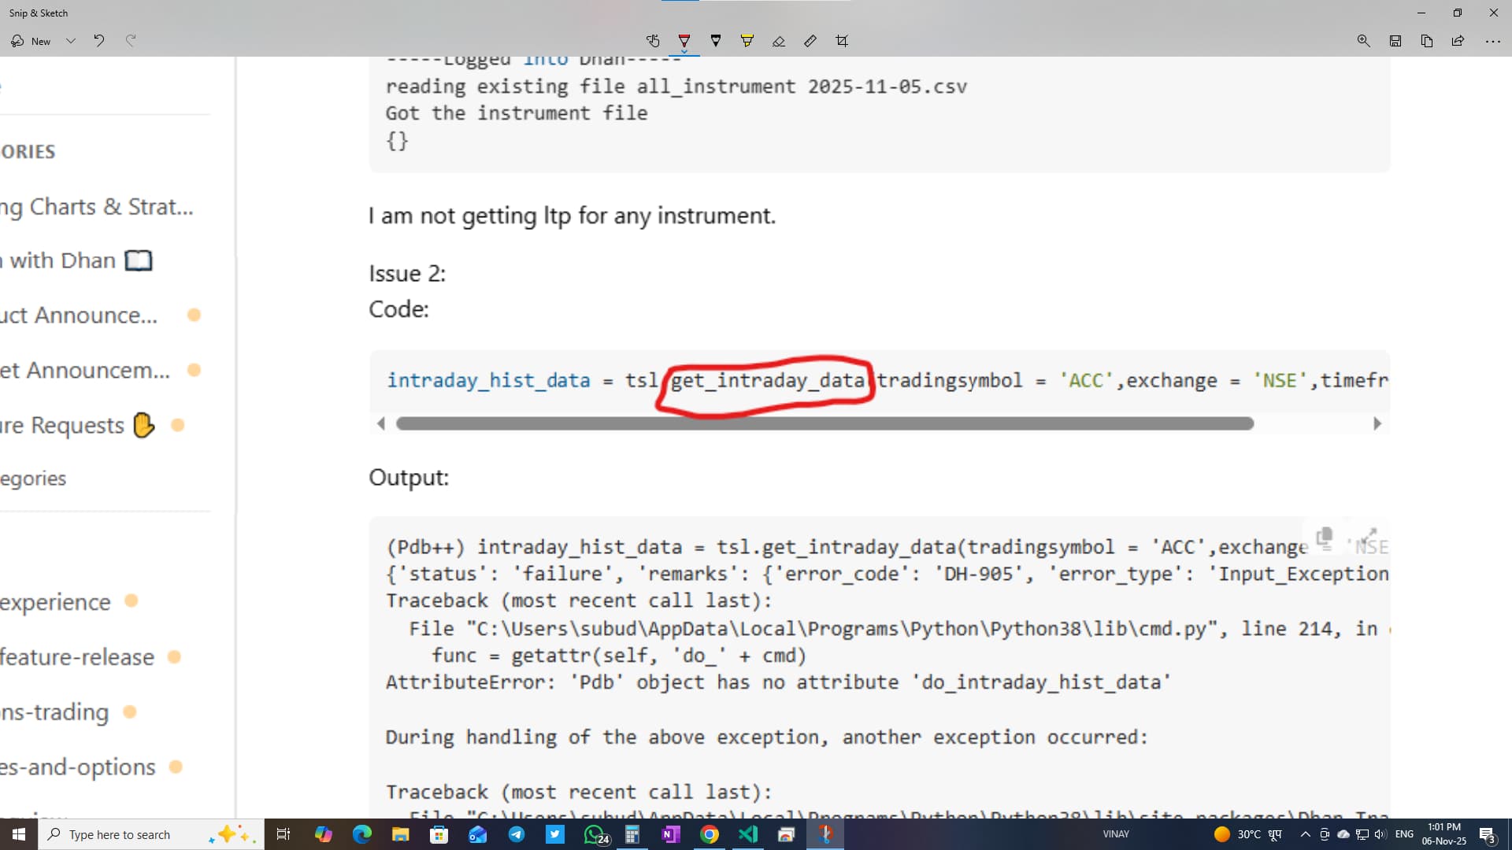Select the yellow Highlighter tool
Screen dimensions: 1512x850
click(747, 41)
